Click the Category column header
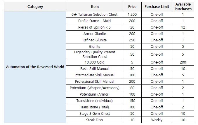The image size is (198, 125). tap(35, 6)
